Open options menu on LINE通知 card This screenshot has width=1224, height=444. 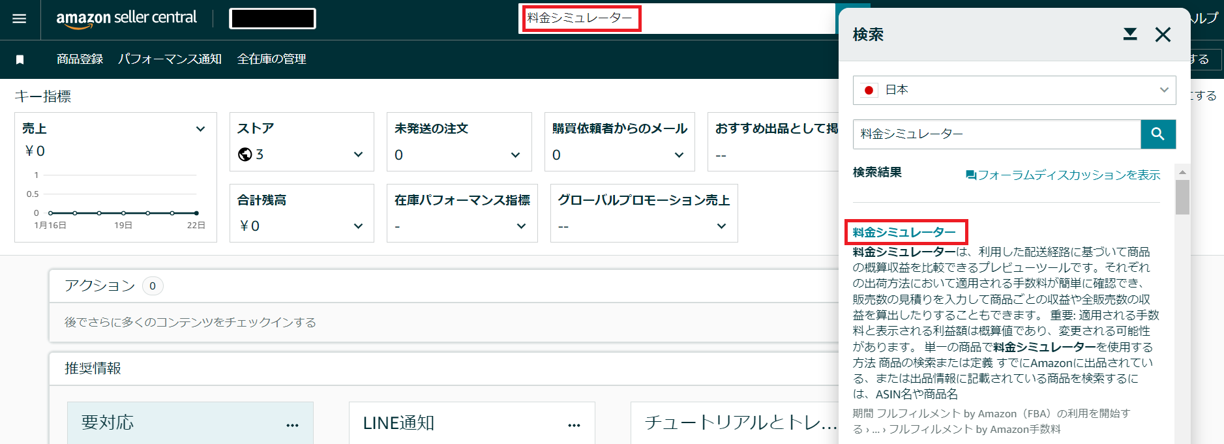[x=574, y=425]
